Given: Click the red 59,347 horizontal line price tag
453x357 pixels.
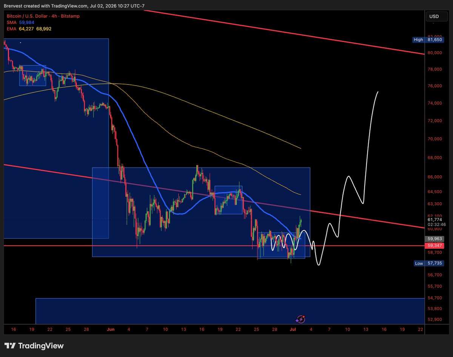Looking at the screenshot, I should point(434,246).
